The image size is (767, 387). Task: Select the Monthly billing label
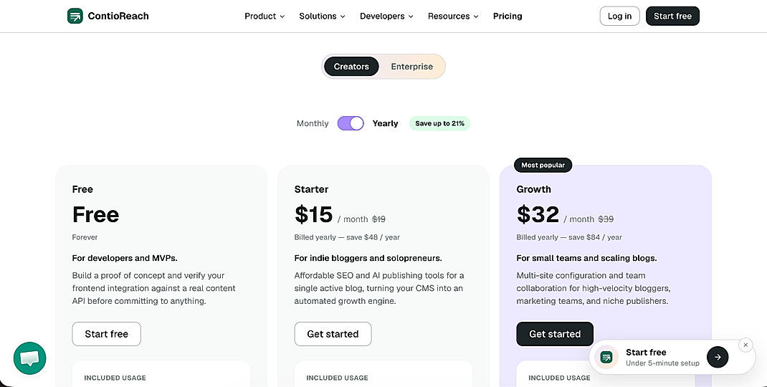click(x=313, y=123)
